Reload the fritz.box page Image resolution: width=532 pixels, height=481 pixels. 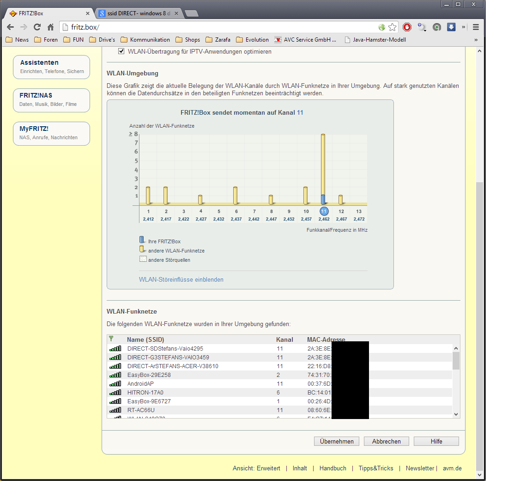[x=37, y=27]
